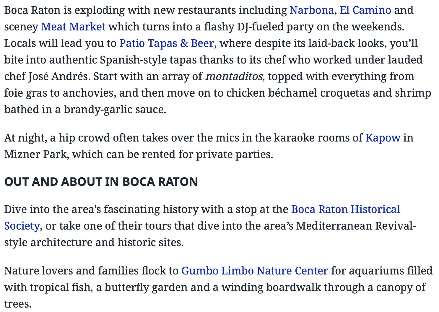The height and width of the screenshot is (312, 439).
Task: Click the Kapow karaoke link
Action: [383, 138]
